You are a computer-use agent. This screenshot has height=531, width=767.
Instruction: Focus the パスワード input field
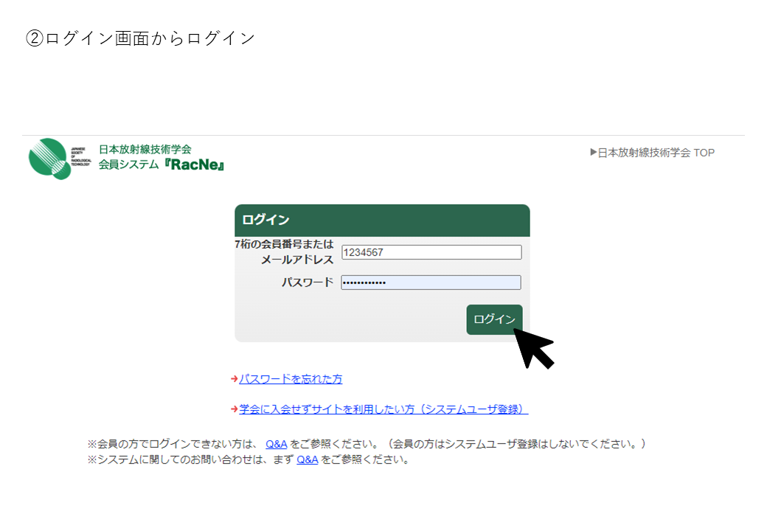[x=431, y=282]
